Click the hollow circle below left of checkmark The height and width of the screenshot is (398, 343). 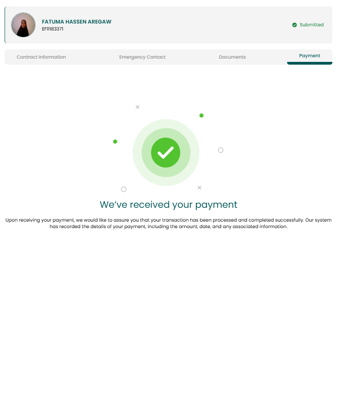coord(124,189)
